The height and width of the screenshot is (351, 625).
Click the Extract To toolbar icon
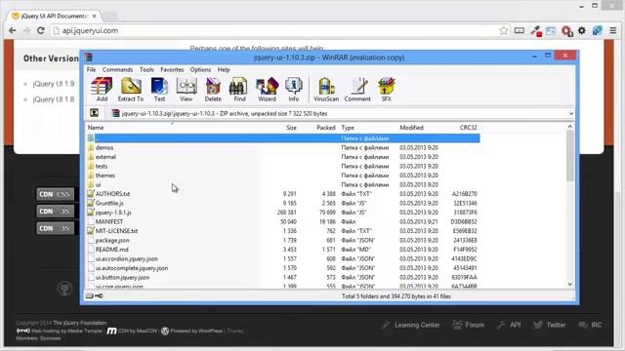click(131, 89)
